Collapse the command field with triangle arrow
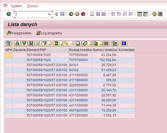This screenshot has height=133, width=167. (56, 14)
